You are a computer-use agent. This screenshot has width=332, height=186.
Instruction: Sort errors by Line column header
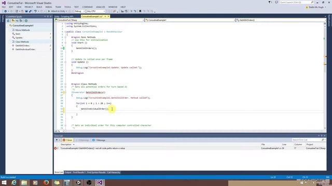pyautogui.click(x=284, y=145)
